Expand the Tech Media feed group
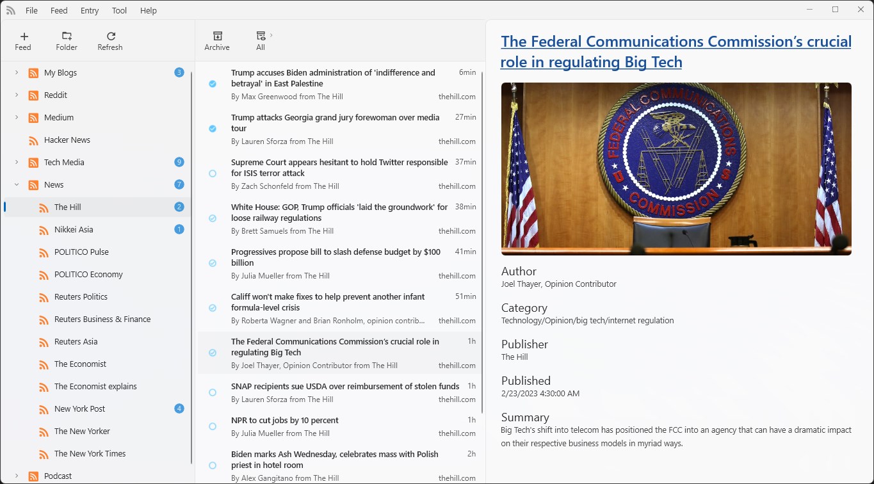The image size is (874, 484). pyautogui.click(x=16, y=162)
